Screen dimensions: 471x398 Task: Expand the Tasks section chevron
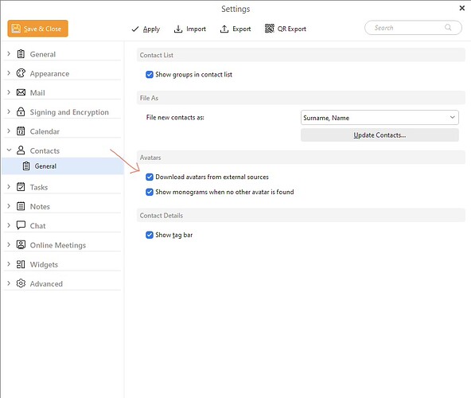coord(9,187)
